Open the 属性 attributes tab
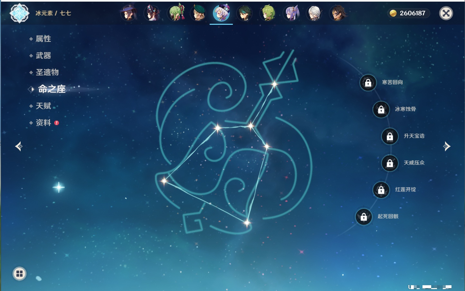The image size is (465, 291). (x=43, y=39)
